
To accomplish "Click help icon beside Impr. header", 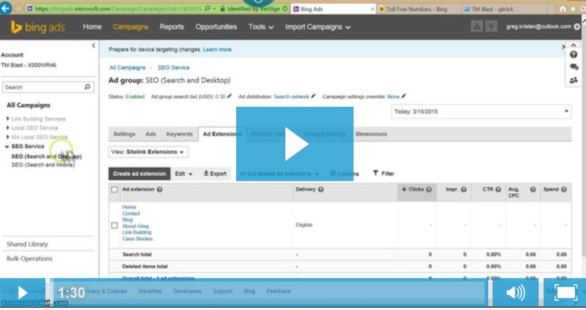I will point(464,190).
